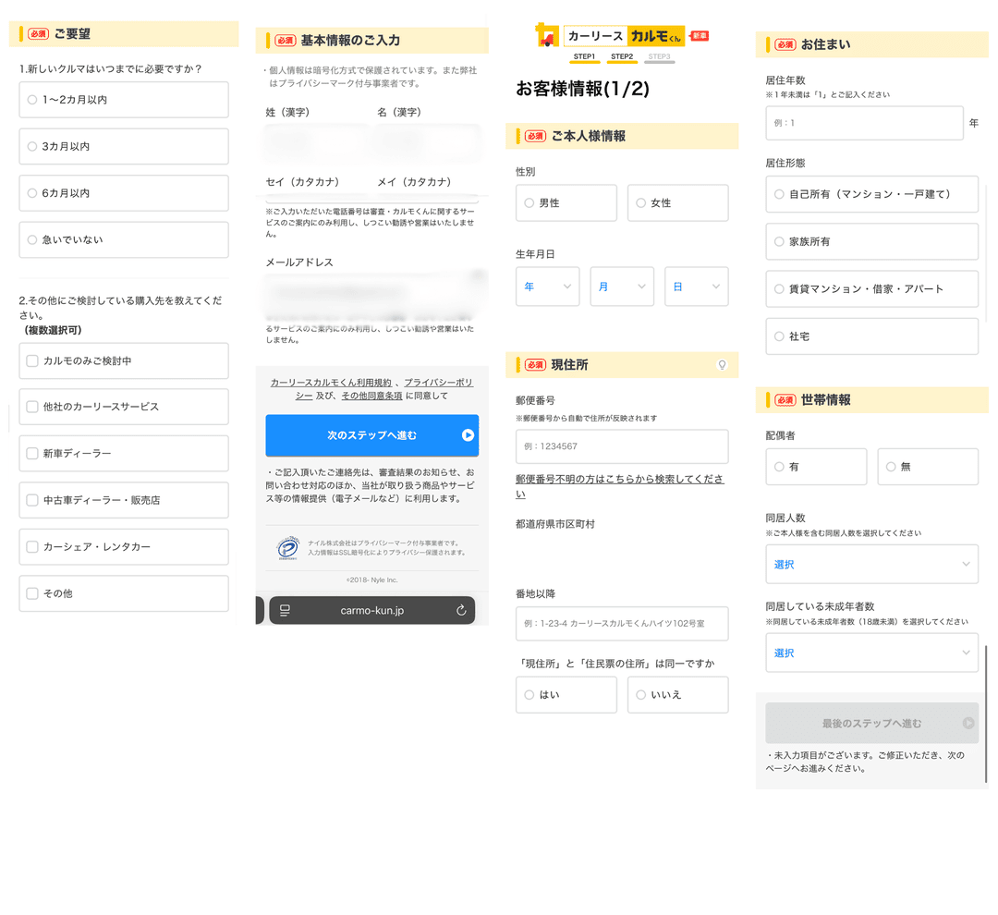Click the 郵便番号 postal code input field
998x915 pixels.
point(621,446)
